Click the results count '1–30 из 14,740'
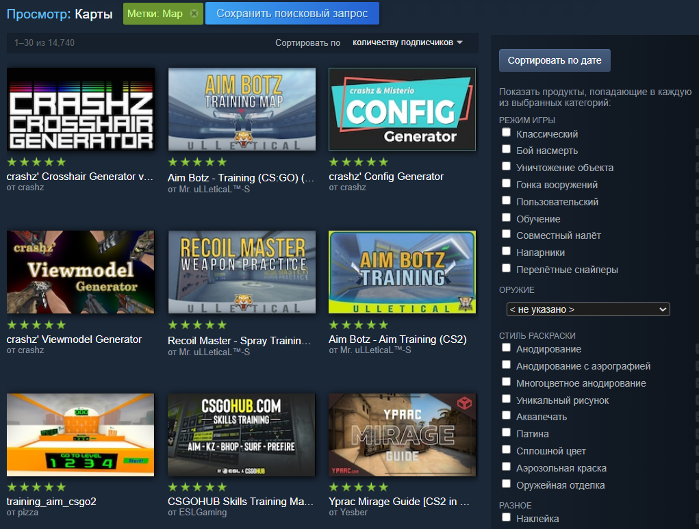Viewport: 699px width, 529px height. (44, 43)
